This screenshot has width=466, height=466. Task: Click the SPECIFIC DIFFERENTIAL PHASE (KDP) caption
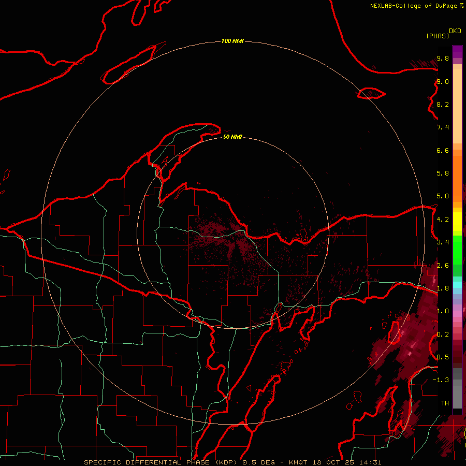pyautogui.click(x=162, y=462)
